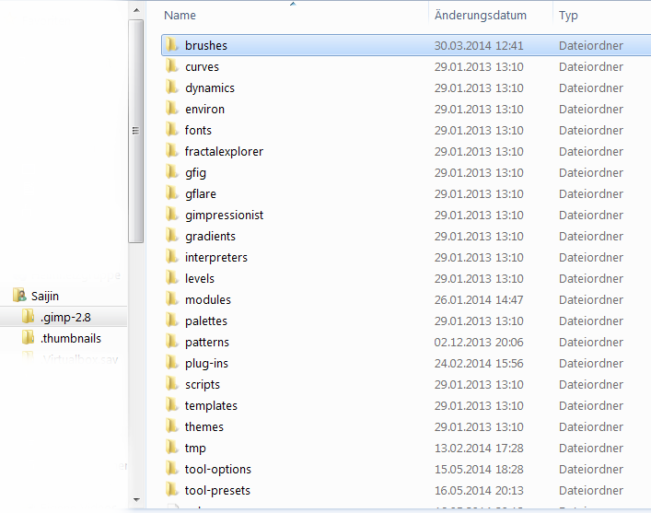Click the palettes folder icon

tap(171, 321)
